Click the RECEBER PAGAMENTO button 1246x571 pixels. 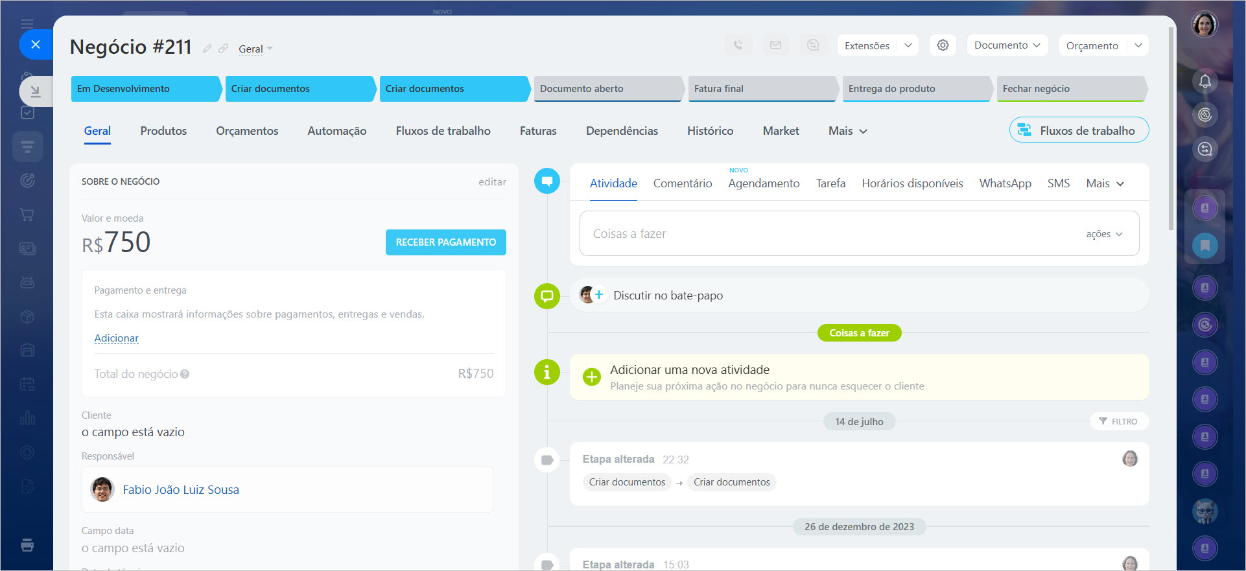pos(446,242)
